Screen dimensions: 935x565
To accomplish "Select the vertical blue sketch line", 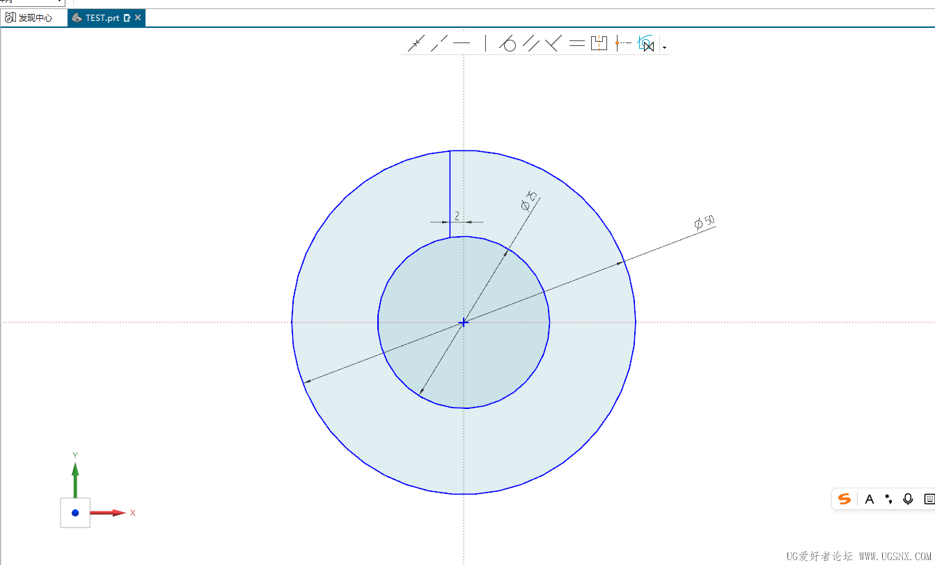I will point(450,194).
